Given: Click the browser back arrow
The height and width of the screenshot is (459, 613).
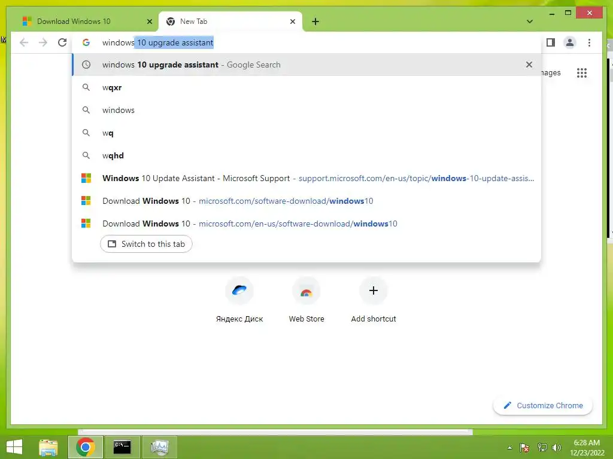Looking at the screenshot, I should coord(24,42).
